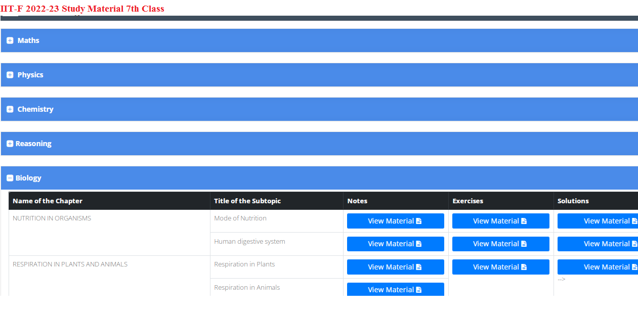The image size is (638, 314).
Task: Click document icon in Respiration in Animals Notes button
Action: [419, 290]
